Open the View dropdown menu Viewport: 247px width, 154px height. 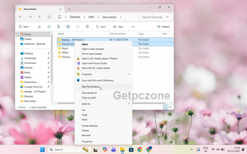(x=119, y=27)
